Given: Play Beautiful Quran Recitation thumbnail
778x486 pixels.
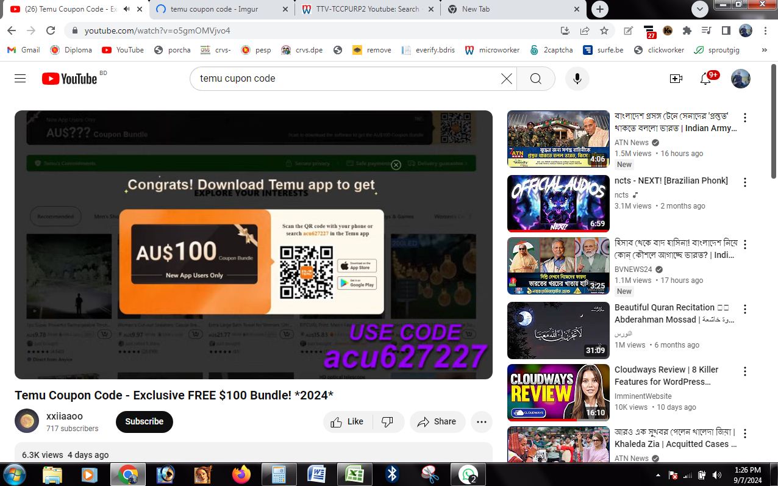Looking at the screenshot, I should [x=559, y=331].
